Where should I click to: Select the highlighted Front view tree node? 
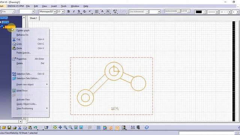pyautogui.click(x=10, y=27)
